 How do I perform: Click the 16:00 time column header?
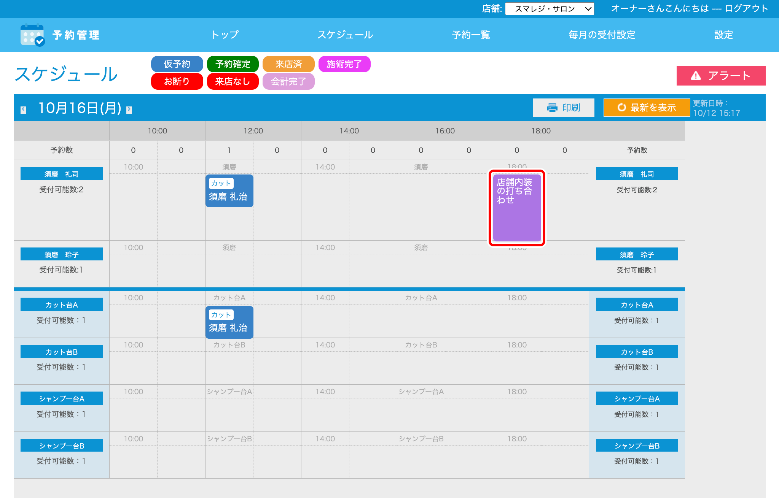pos(445,131)
